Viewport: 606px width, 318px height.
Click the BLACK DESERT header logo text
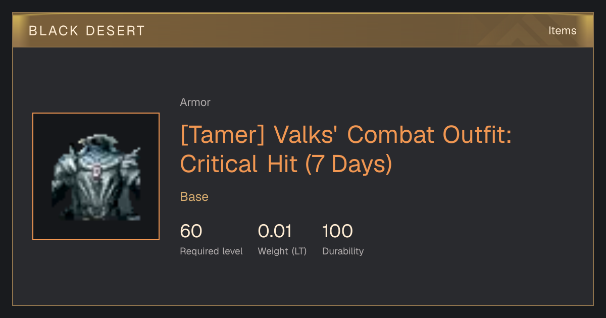click(x=87, y=31)
